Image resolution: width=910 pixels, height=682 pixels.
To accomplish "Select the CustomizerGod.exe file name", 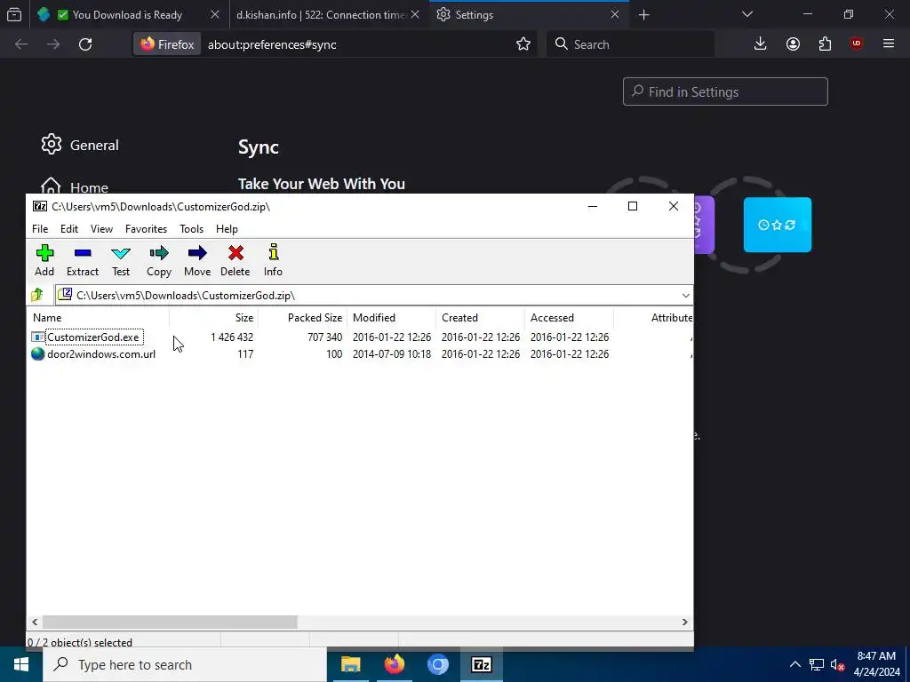I will click(93, 337).
